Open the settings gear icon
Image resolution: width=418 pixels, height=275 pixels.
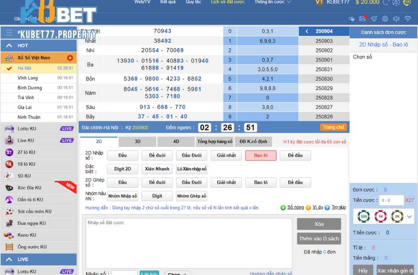385,19
